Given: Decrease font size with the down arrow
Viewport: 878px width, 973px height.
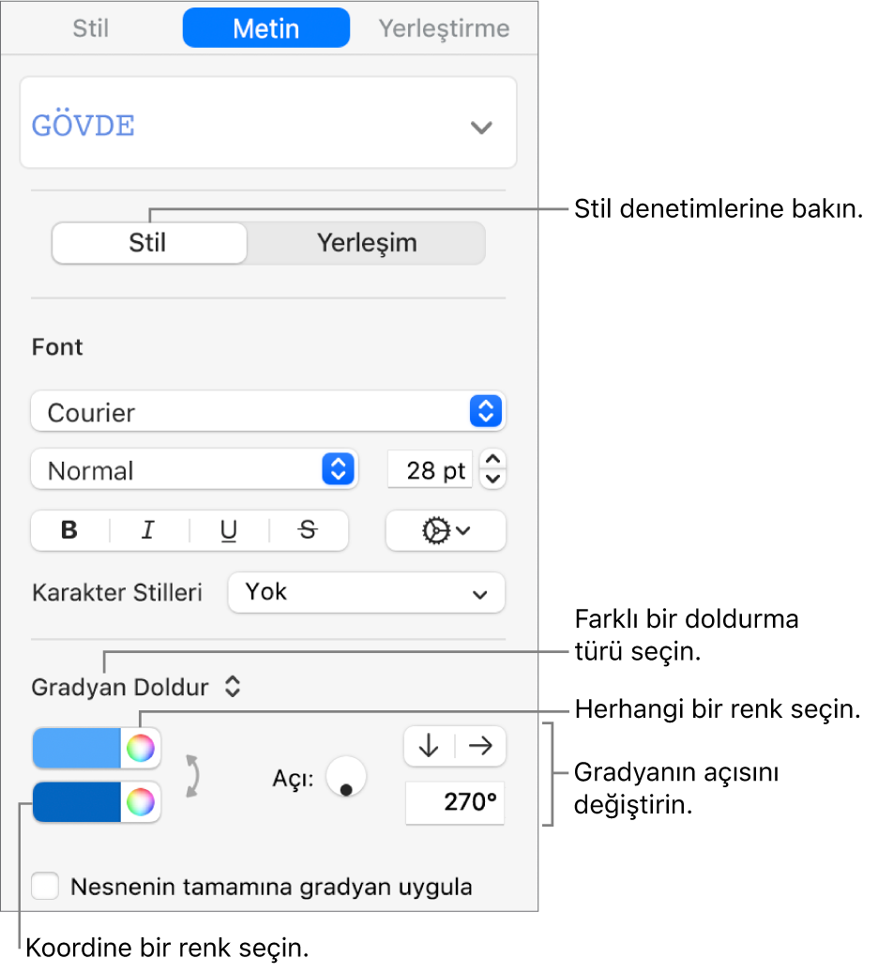Looking at the screenshot, I should coord(492,479).
